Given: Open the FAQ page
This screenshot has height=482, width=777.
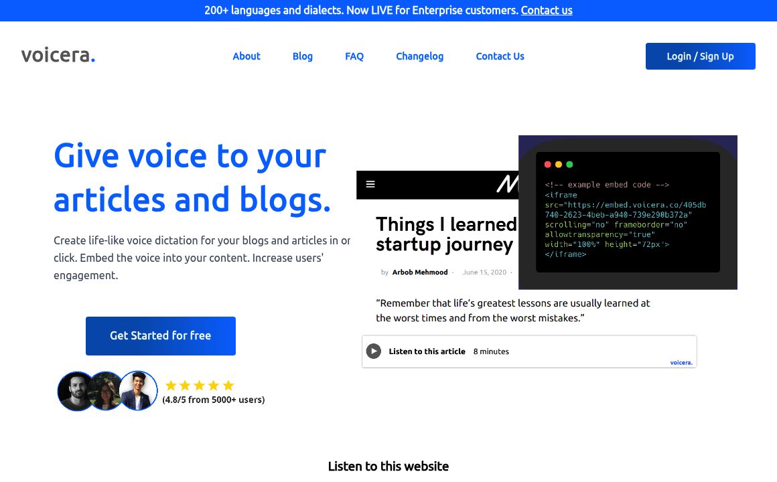Looking at the screenshot, I should tap(354, 56).
